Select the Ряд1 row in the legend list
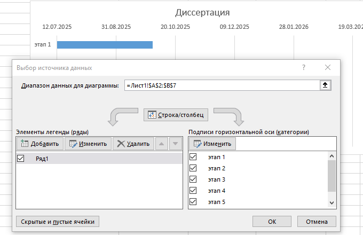This screenshot has height=235, width=363. tap(99, 159)
